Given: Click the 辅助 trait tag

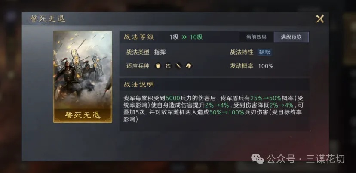Looking at the screenshot, I should click(x=264, y=52).
